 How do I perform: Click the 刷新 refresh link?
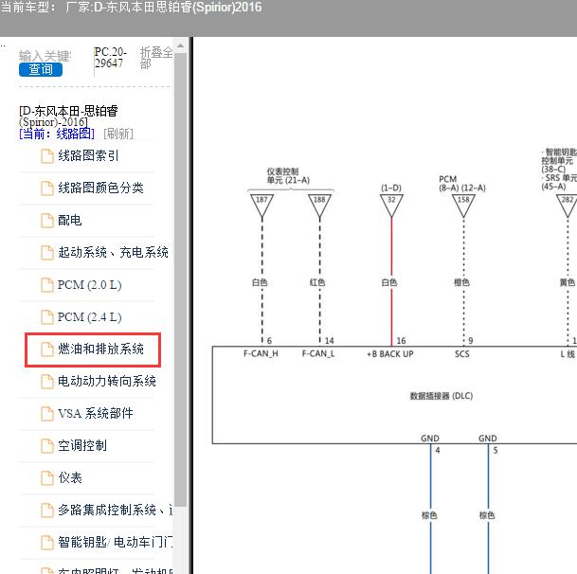(118, 134)
